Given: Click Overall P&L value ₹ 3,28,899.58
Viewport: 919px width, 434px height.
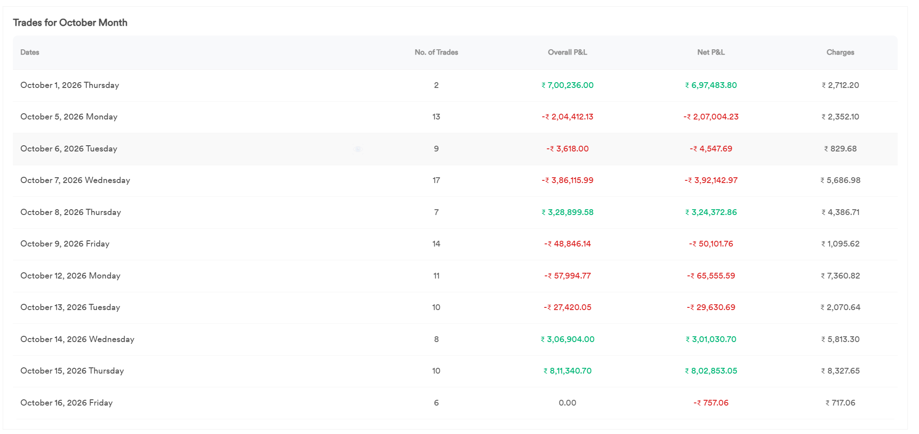Looking at the screenshot, I should coord(567,212).
